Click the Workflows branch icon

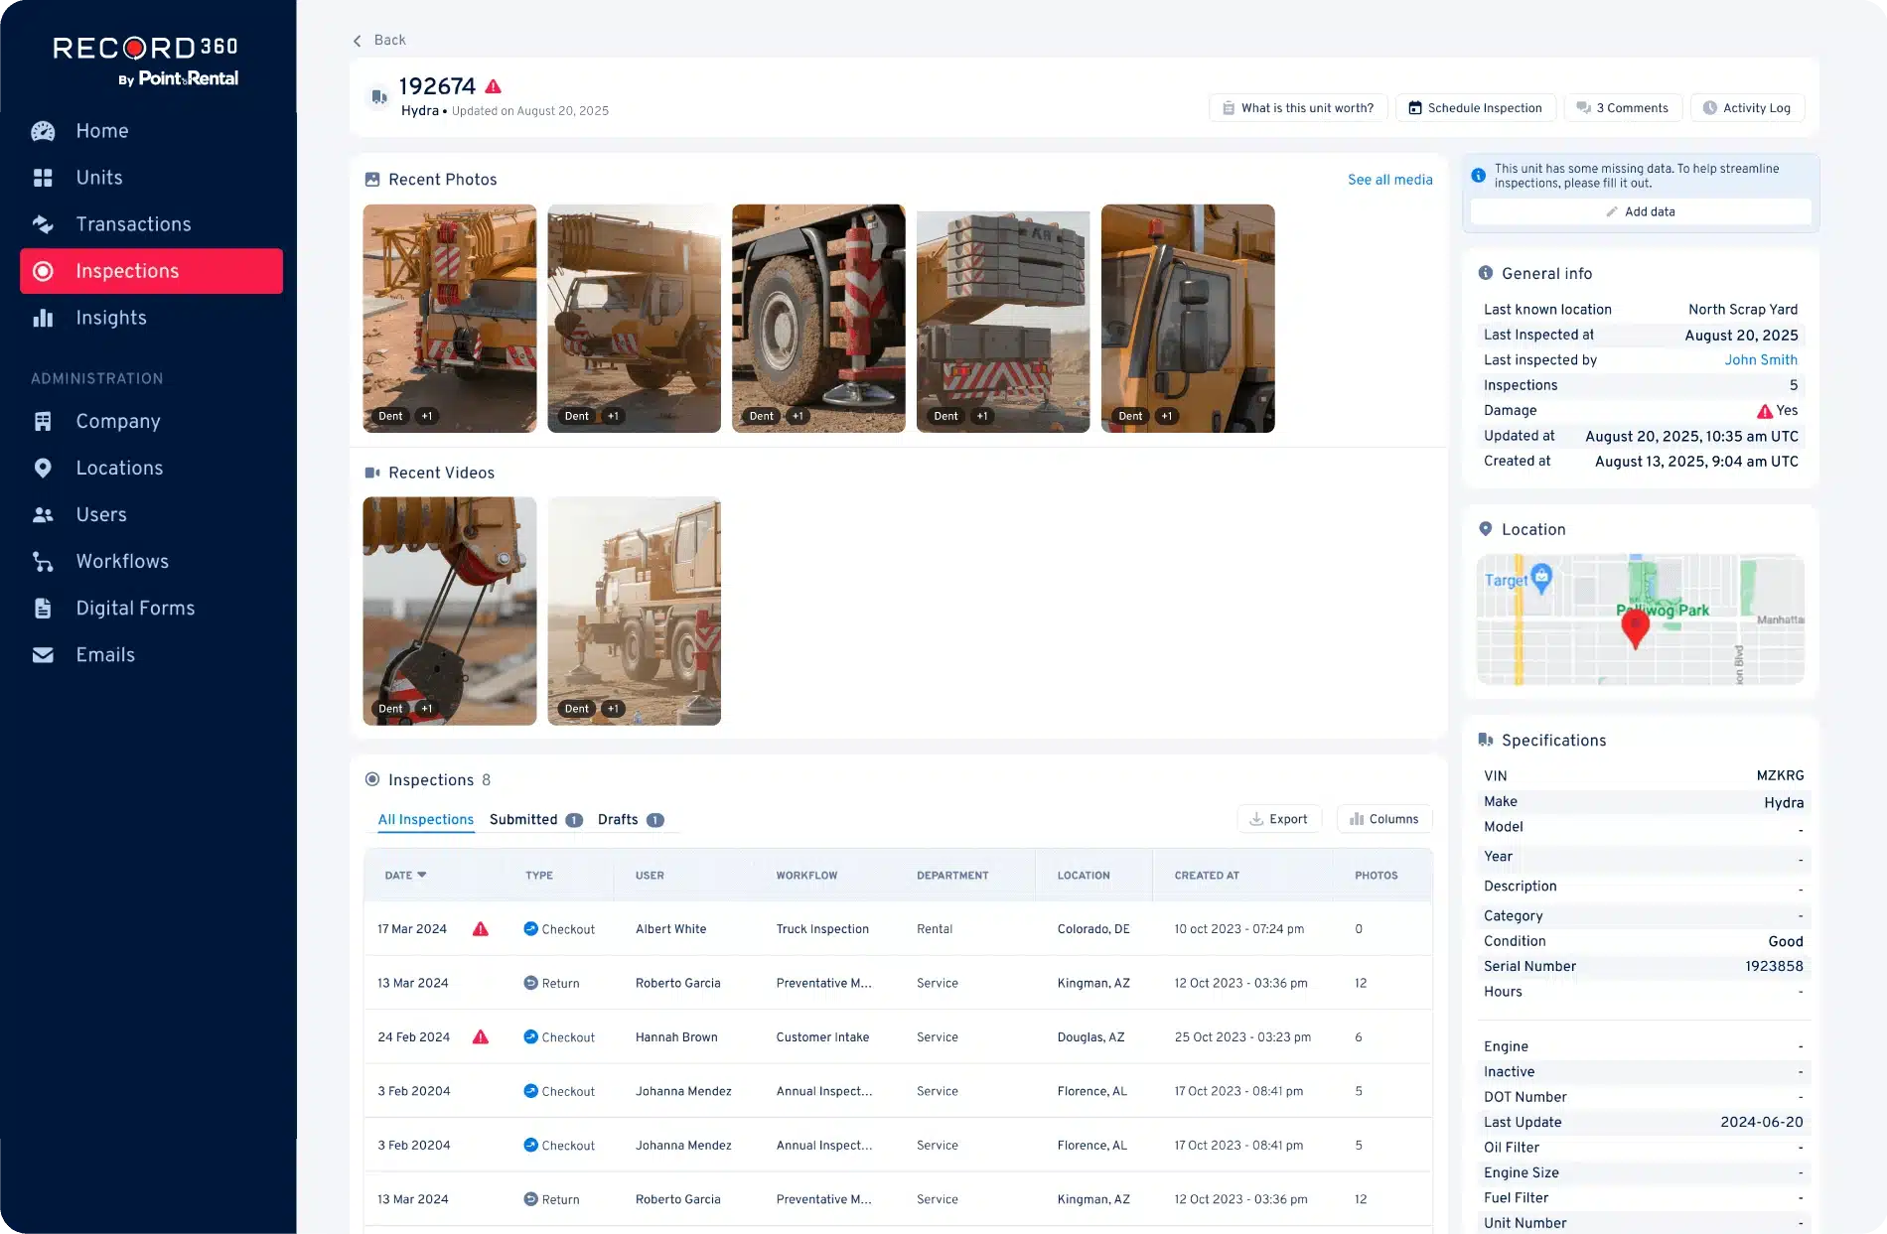[43, 562]
